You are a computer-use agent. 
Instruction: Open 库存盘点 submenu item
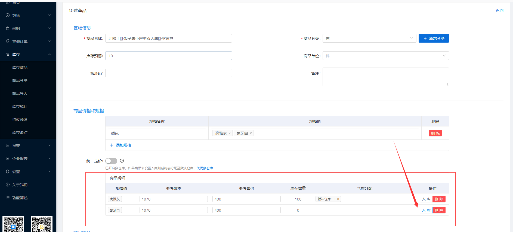coord(20,133)
